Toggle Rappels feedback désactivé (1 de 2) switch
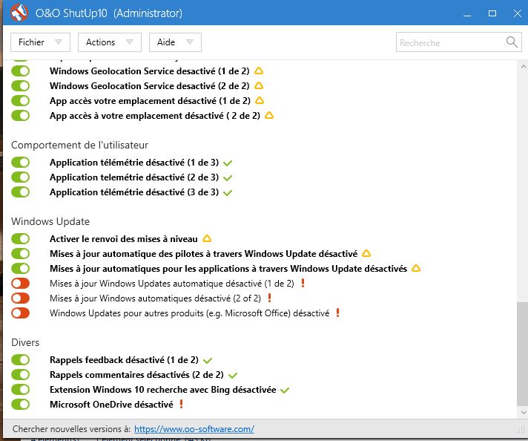Viewport: 528px width, 441px height. (20, 360)
